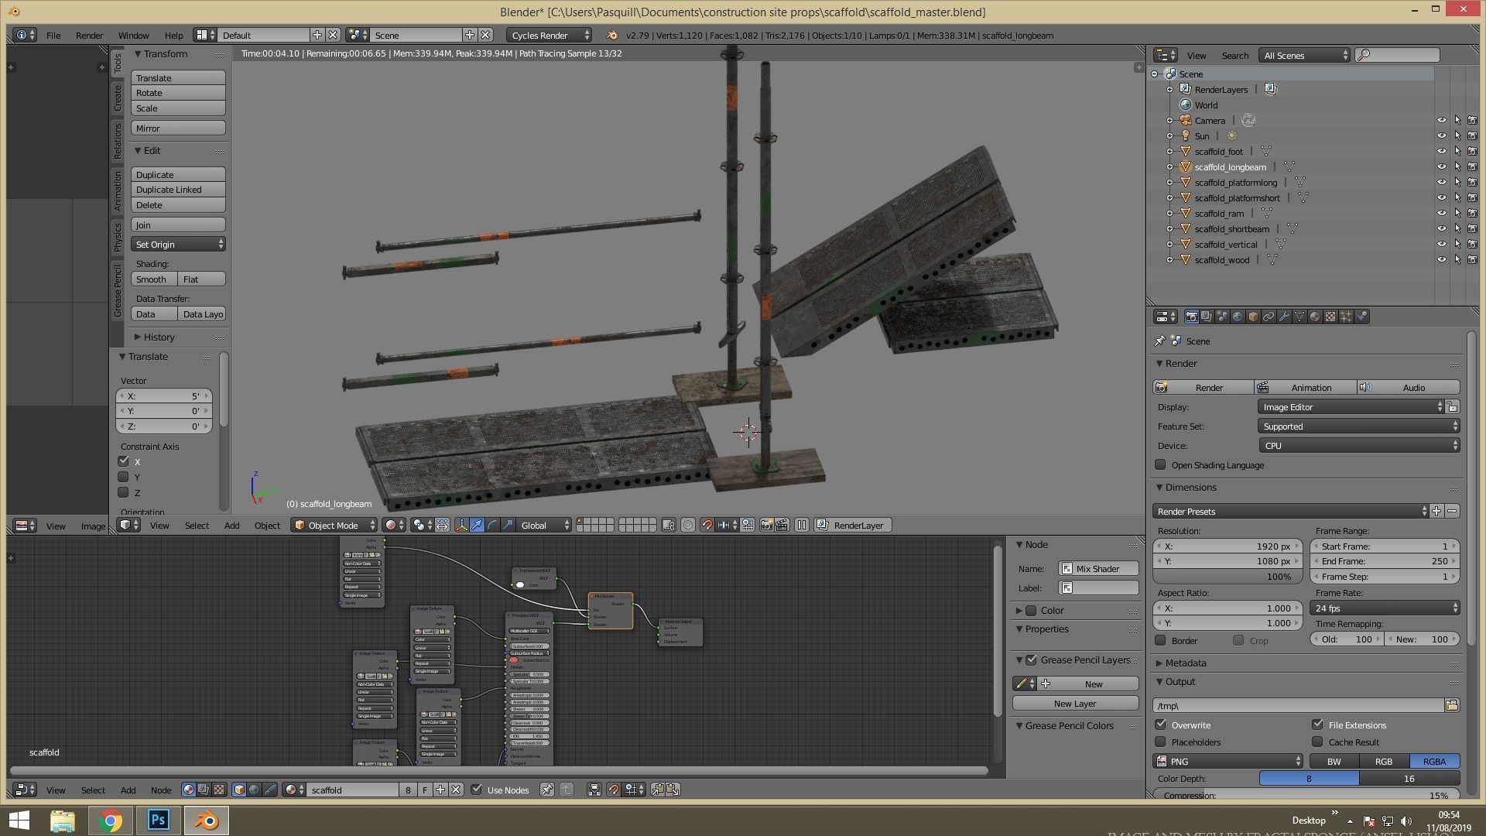Open the Particles properties tab (sparkle icon)

(x=1346, y=317)
